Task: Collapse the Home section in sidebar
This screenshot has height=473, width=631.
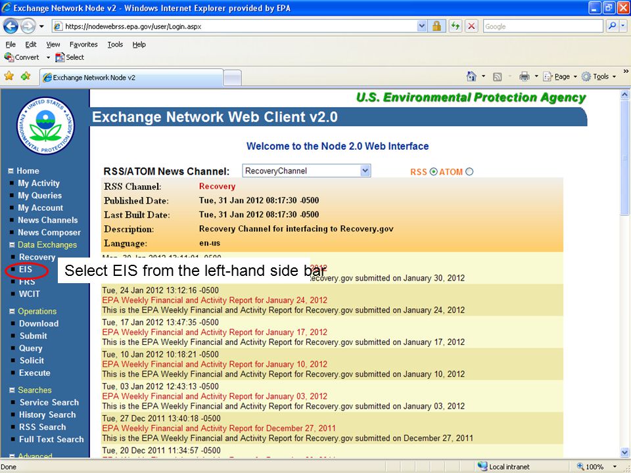Action: [11, 171]
